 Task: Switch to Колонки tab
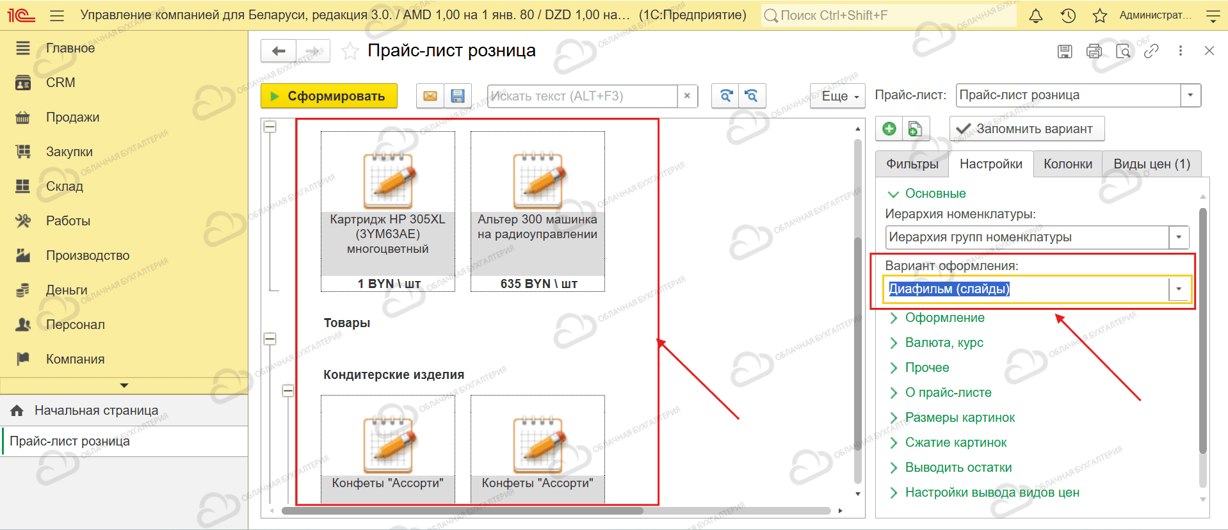click(x=1068, y=164)
